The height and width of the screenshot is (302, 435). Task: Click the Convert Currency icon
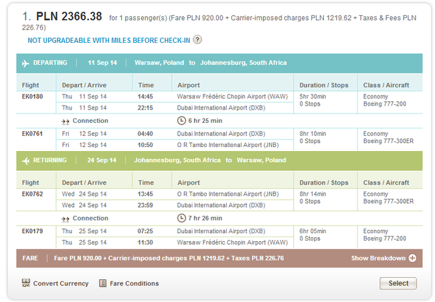pyautogui.click(x=26, y=283)
